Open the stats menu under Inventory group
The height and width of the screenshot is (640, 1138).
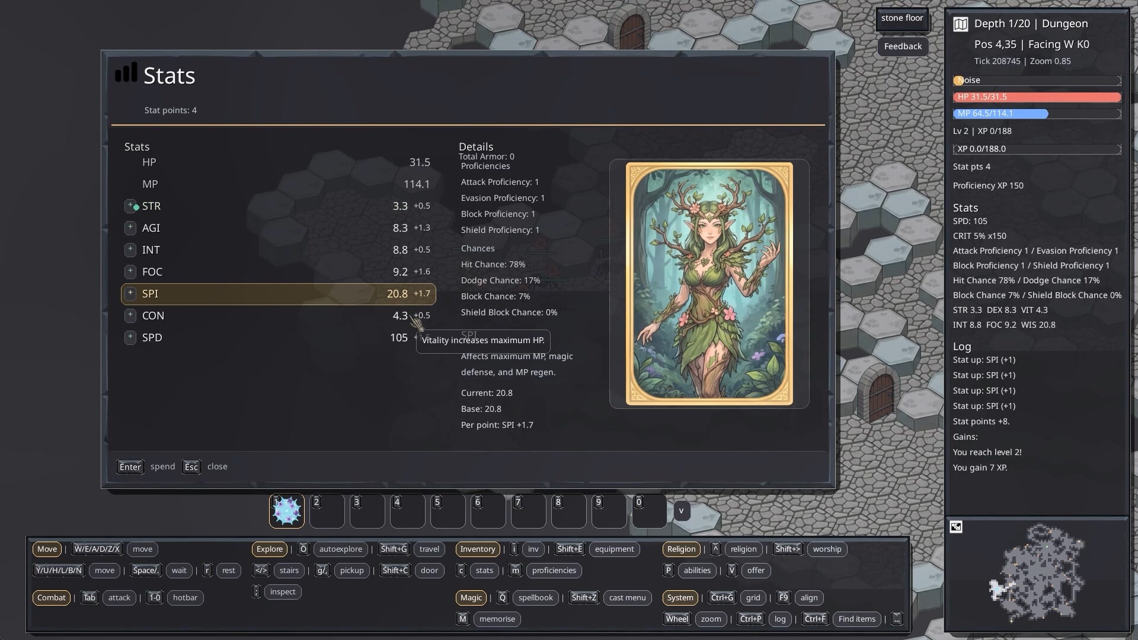tap(484, 570)
